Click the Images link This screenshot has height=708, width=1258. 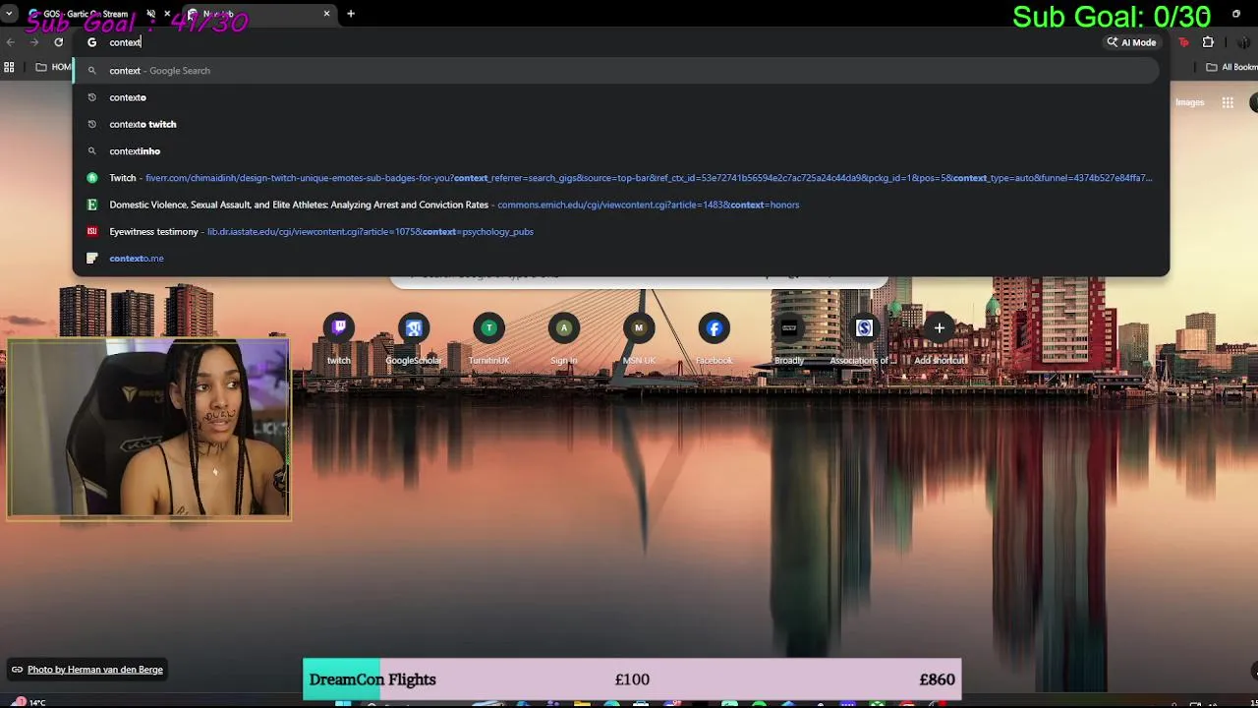pos(1189,102)
